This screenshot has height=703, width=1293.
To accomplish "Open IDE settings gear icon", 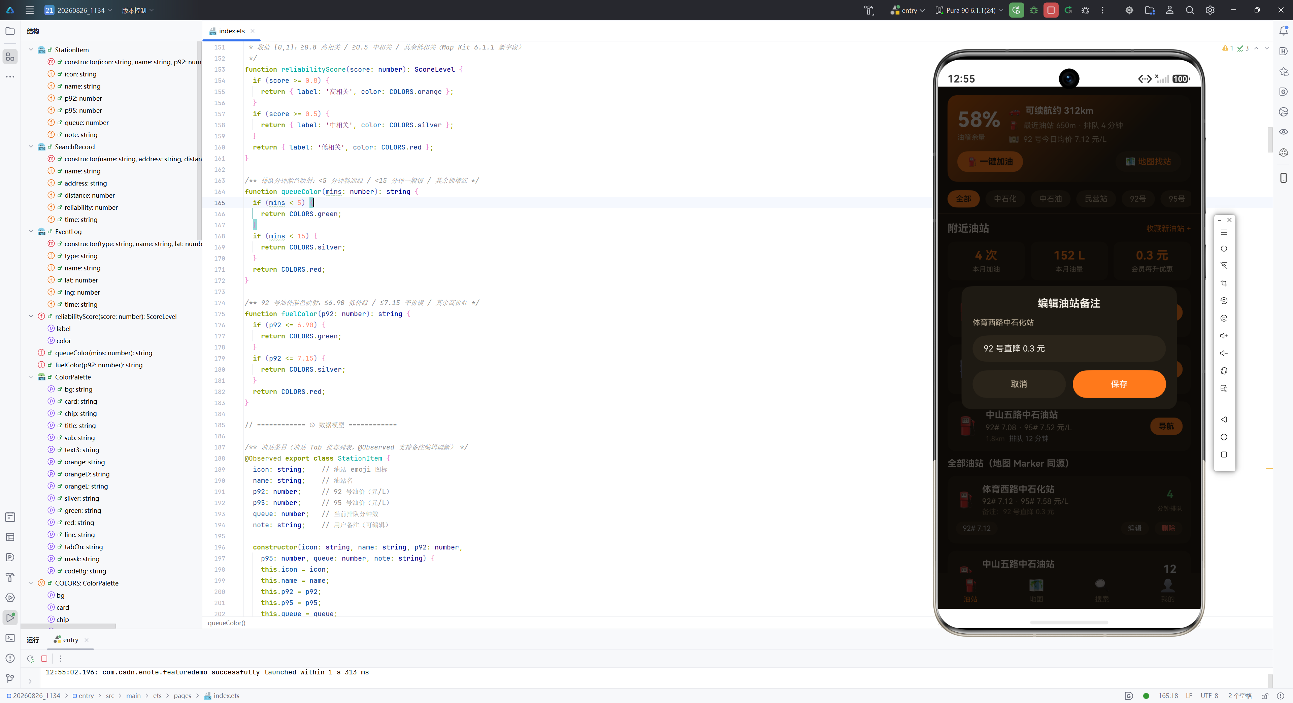I will click(x=1210, y=10).
